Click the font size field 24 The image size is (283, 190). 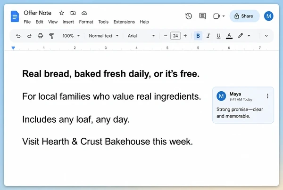[x=175, y=36]
